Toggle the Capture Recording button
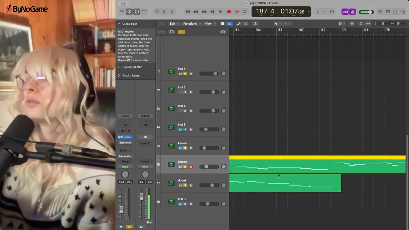 pos(237,11)
